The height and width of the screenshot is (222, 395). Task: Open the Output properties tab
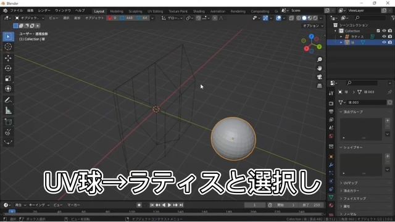point(331,112)
